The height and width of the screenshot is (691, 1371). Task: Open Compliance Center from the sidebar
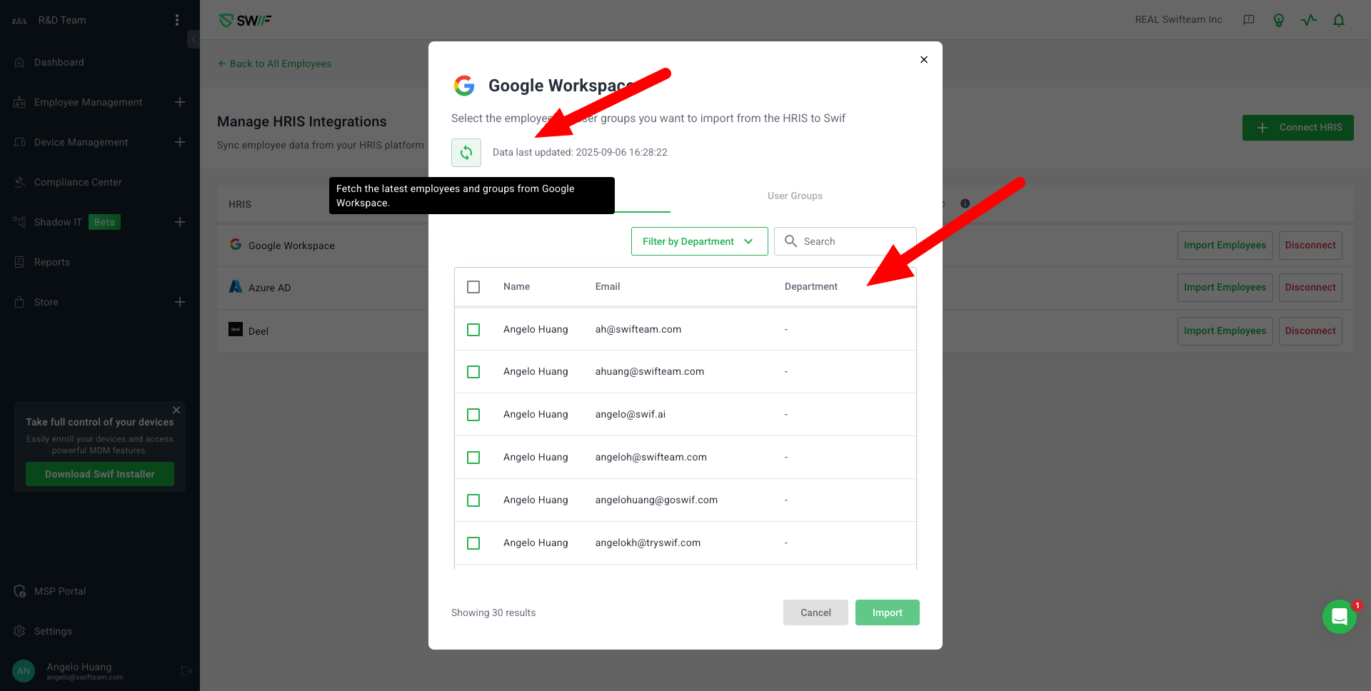[78, 182]
